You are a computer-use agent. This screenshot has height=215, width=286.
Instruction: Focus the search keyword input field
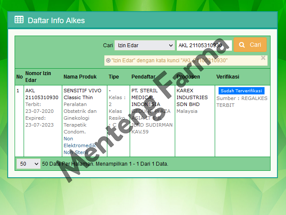(x=204, y=45)
